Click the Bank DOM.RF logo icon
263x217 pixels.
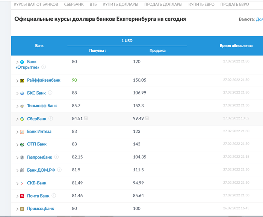[x=22, y=170]
